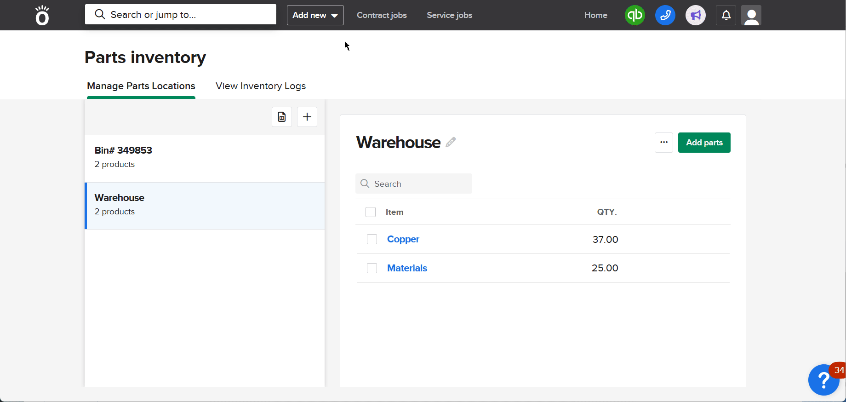Open the megaphone announcements icon
The height and width of the screenshot is (402, 846).
click(695, 15)
